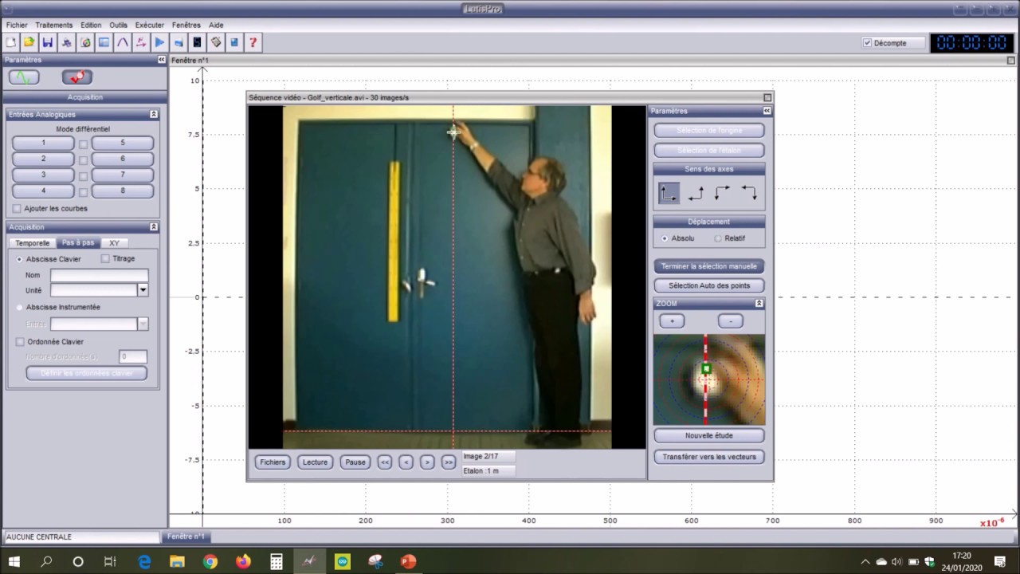Collapse the ZOOM section
This screenshot has height=574, width=1020.
pyautogui.click(x=759, y=304)
